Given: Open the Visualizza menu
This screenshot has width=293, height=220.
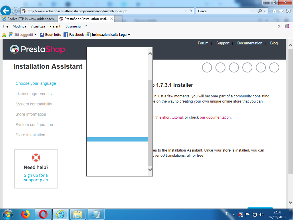Looking at the screenshot, I should 38,26.
